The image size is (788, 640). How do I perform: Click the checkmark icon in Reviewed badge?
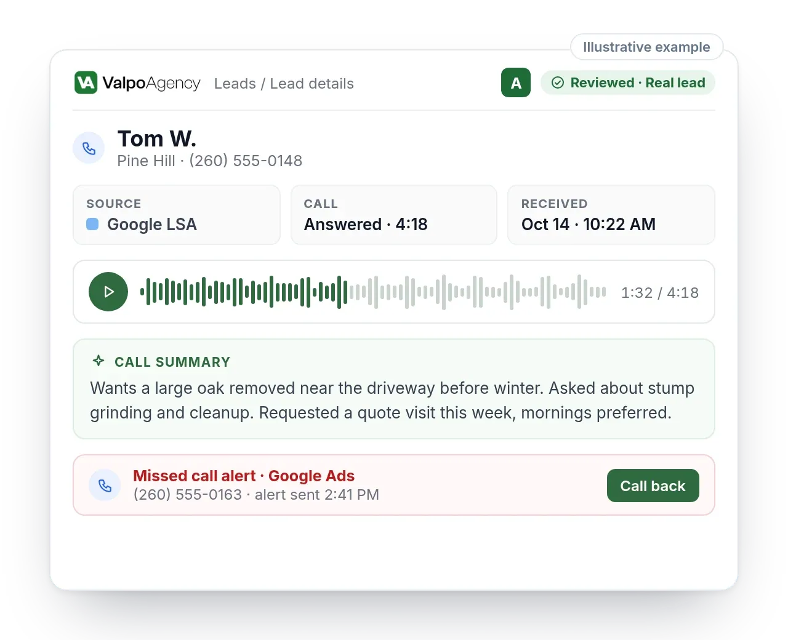[558, 82]
